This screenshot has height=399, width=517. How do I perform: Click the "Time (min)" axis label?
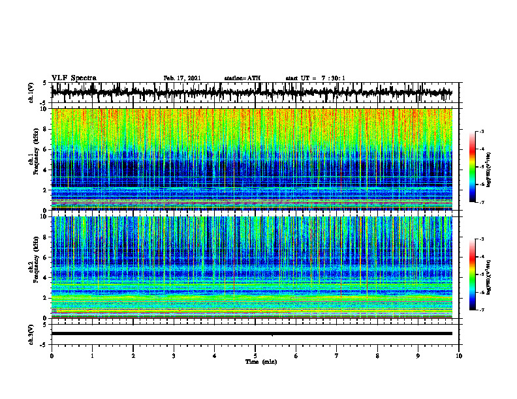tap(261, 362)
